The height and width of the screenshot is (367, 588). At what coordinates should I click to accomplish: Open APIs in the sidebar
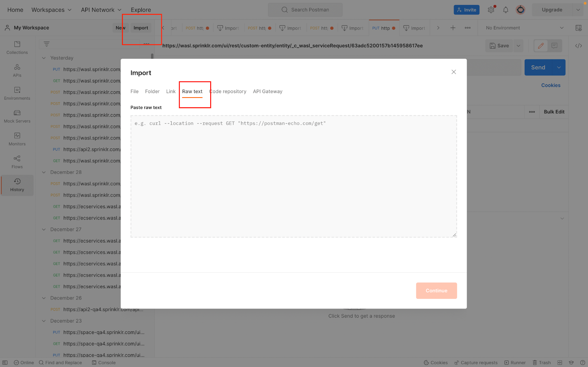pyautogui.click(x=17, y=71)
